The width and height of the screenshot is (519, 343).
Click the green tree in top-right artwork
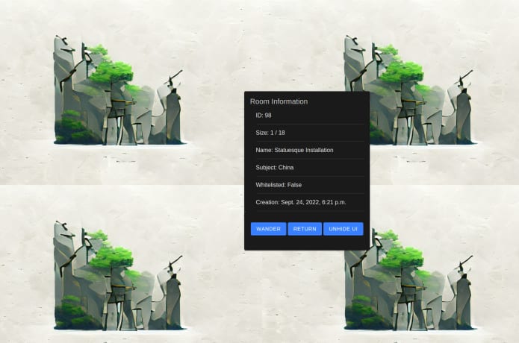pos(402,70)
